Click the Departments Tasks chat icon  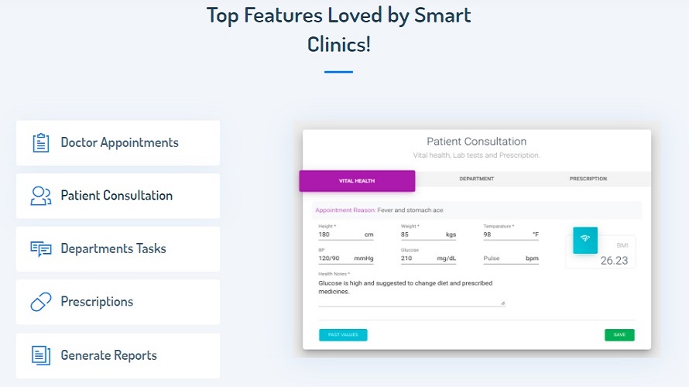coord(41,249)
